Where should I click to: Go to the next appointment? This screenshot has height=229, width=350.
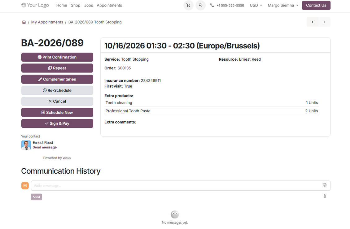pyautogui.click(x=324, y=22)
